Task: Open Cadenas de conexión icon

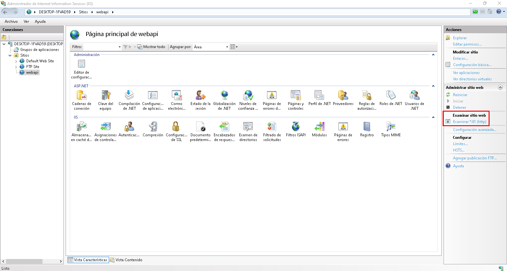Action: coord(81,95)
